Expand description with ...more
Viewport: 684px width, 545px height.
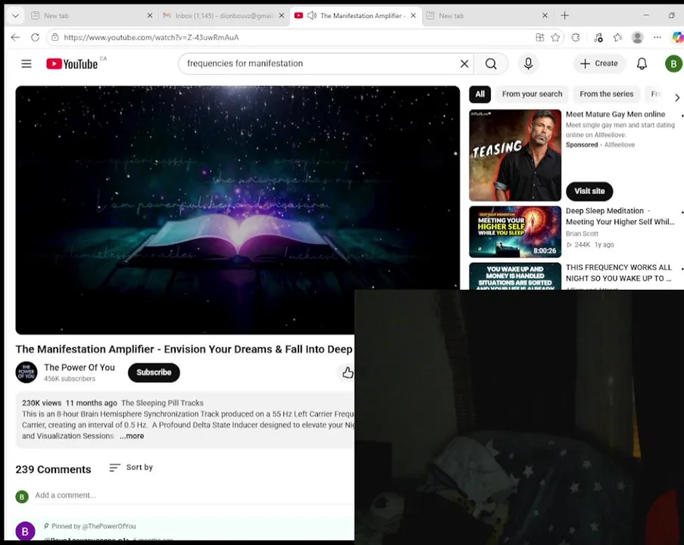tap(132, 436)
